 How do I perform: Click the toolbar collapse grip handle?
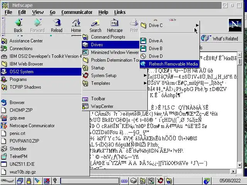pyautogui.click(x=3, y=25)
